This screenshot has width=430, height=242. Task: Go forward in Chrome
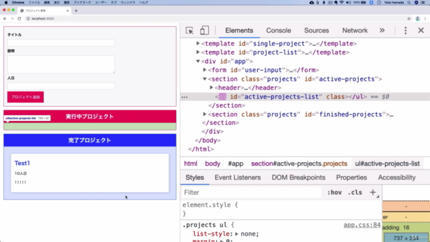click(12, 19)
